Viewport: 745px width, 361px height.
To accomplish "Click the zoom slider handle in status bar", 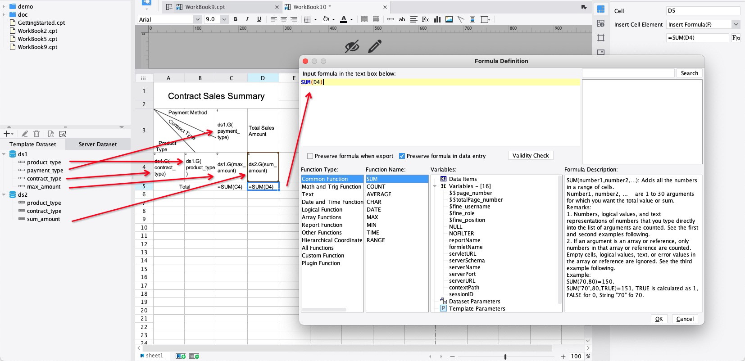I will click(505, 356).
